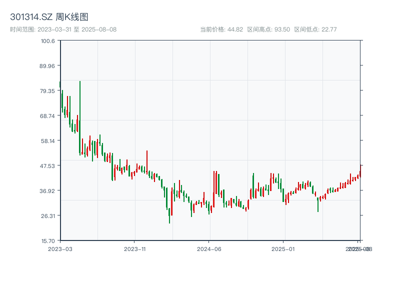The width and height of the screenshot is (400, 300).
Task: Click the 79.35 price axis label
Action: [x=47, y=91]
